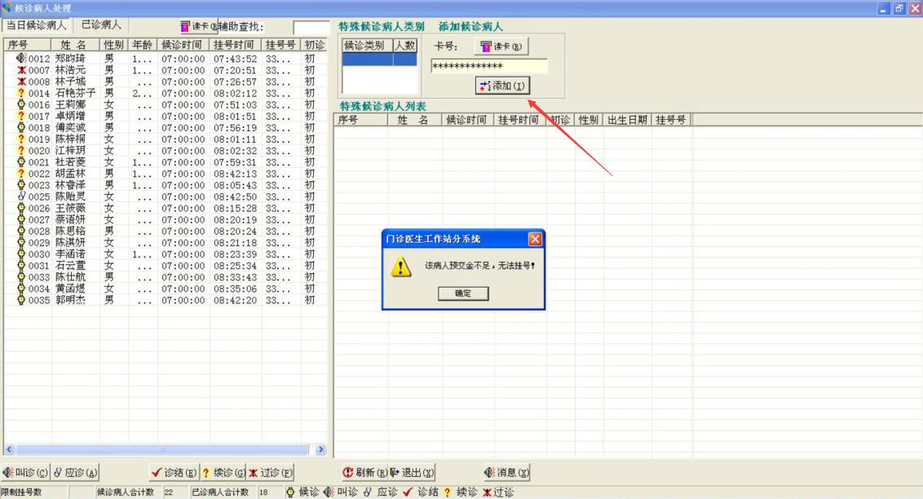Click 挂号时间 column header in waiting list
The height and width of the screenshot is (499, 923).
pos(236,45)
